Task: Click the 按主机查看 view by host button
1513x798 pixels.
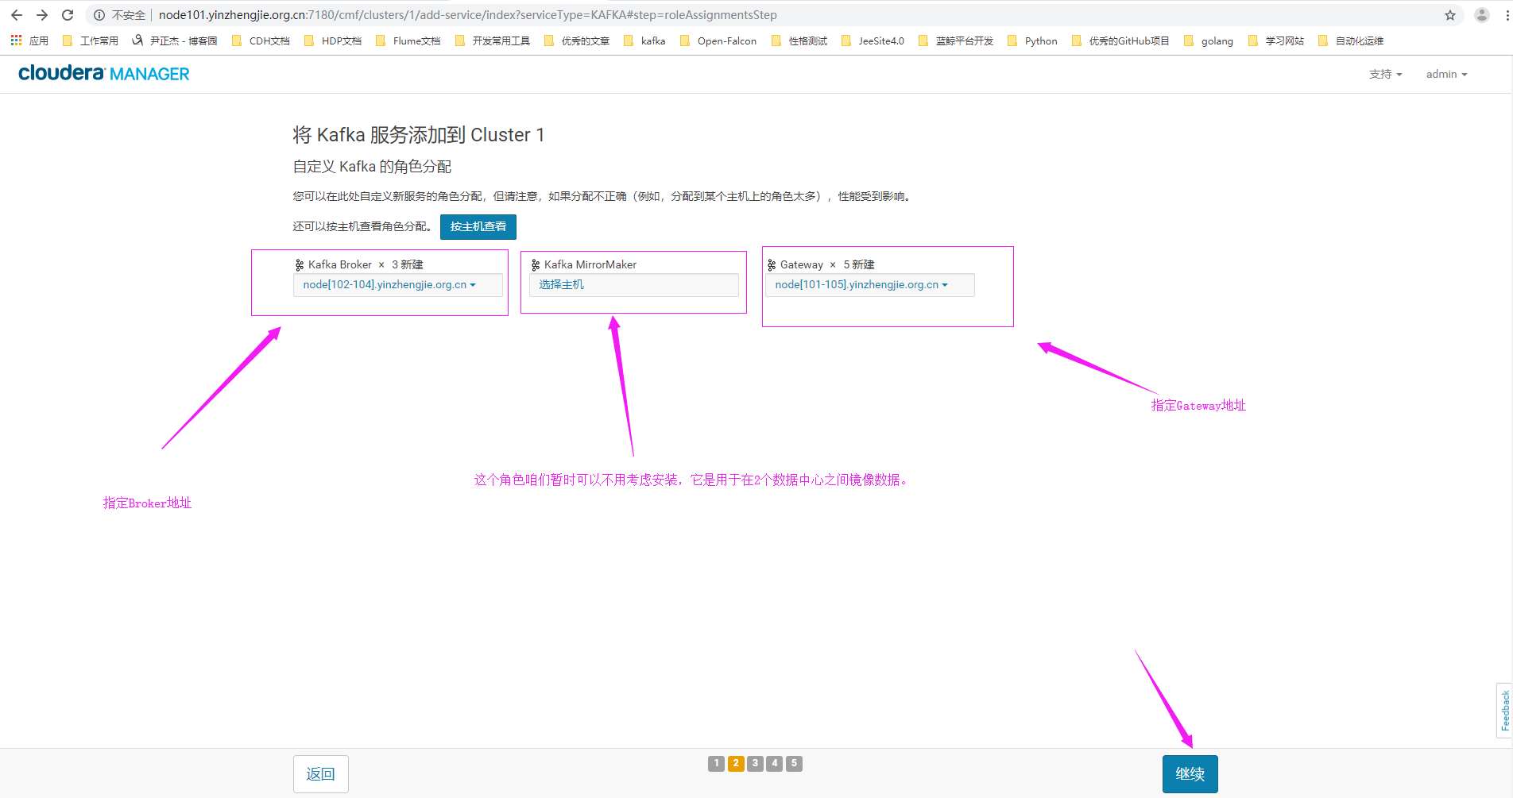Action: click(478, 227)
